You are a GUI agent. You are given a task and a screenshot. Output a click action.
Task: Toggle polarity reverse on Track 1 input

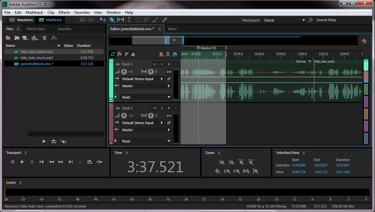[169, 79]
